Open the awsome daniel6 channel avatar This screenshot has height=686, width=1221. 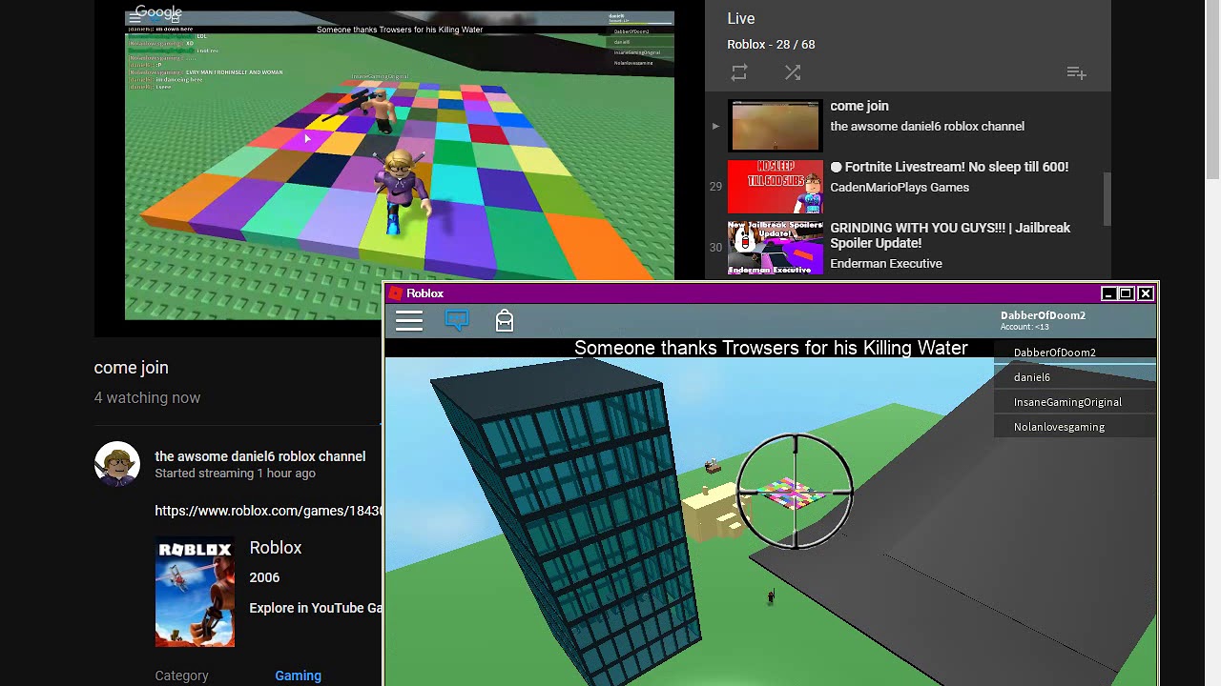pos(117,465)
